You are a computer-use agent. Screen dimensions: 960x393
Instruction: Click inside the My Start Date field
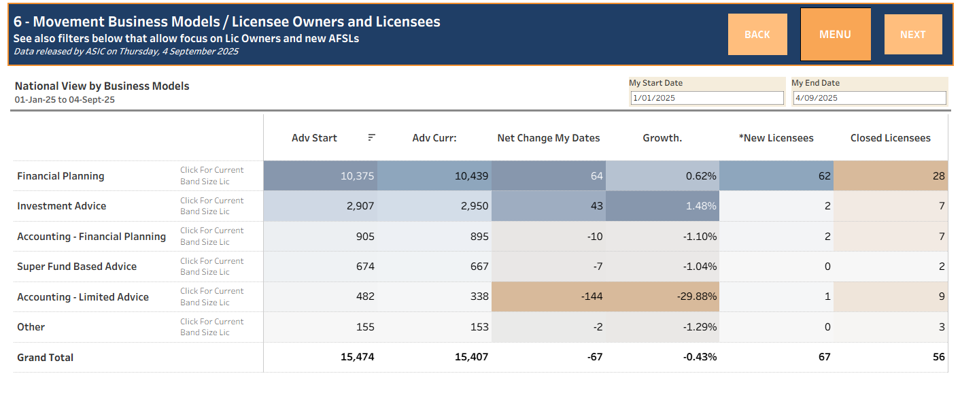click(x=706, y=97)
